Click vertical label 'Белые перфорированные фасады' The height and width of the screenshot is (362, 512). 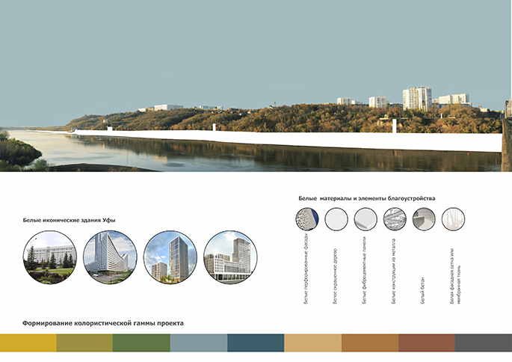pos(306,268)
